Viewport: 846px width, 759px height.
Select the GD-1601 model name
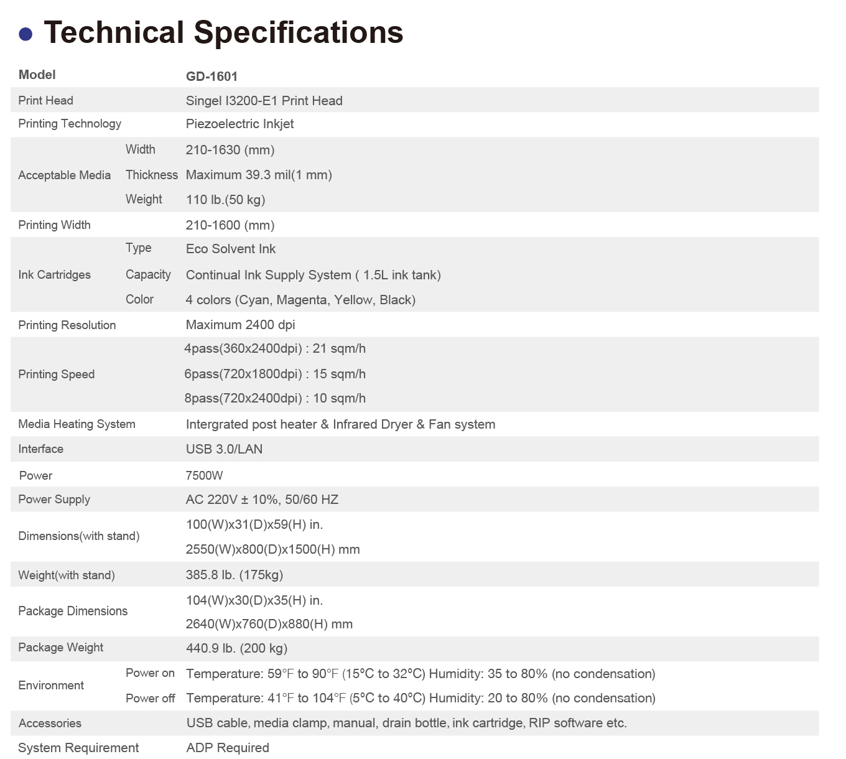tap(211, 77)
